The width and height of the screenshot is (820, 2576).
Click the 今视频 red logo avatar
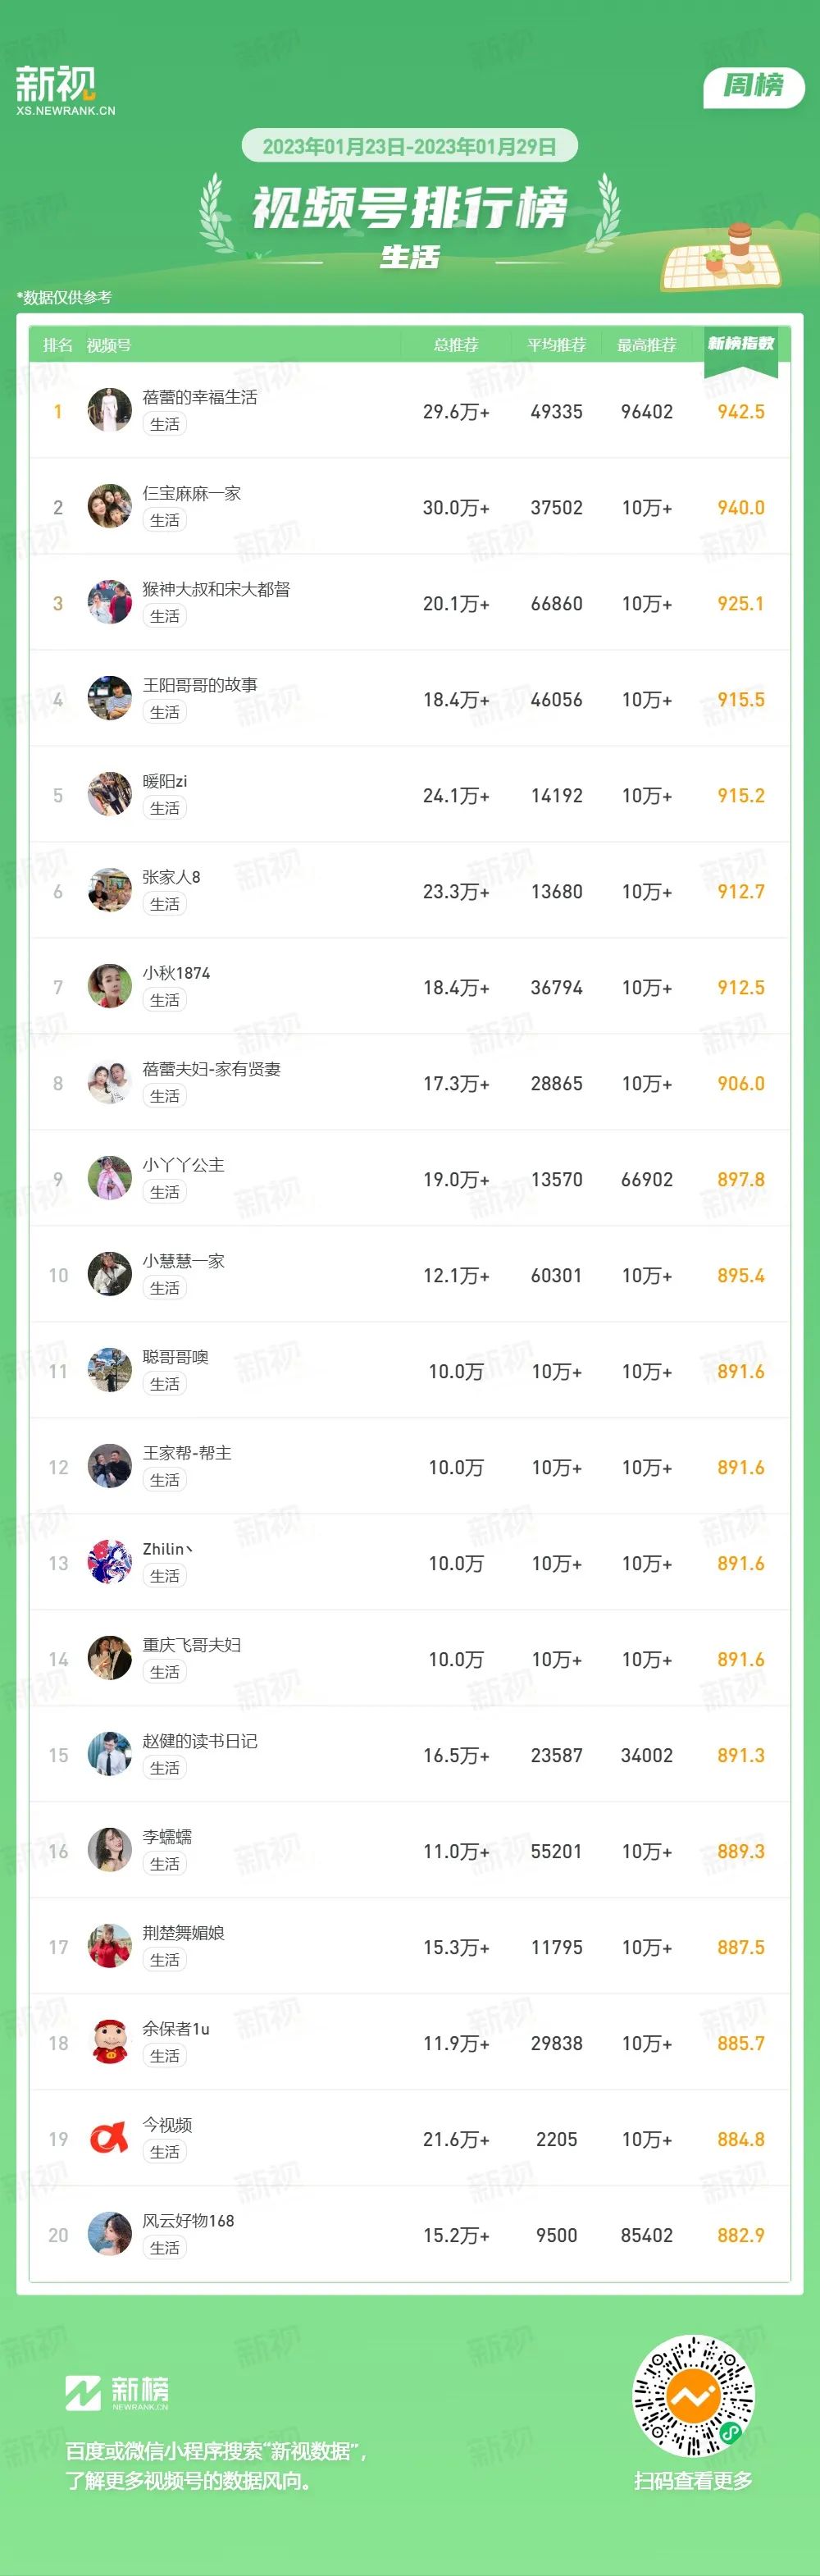pos(110,2138)
